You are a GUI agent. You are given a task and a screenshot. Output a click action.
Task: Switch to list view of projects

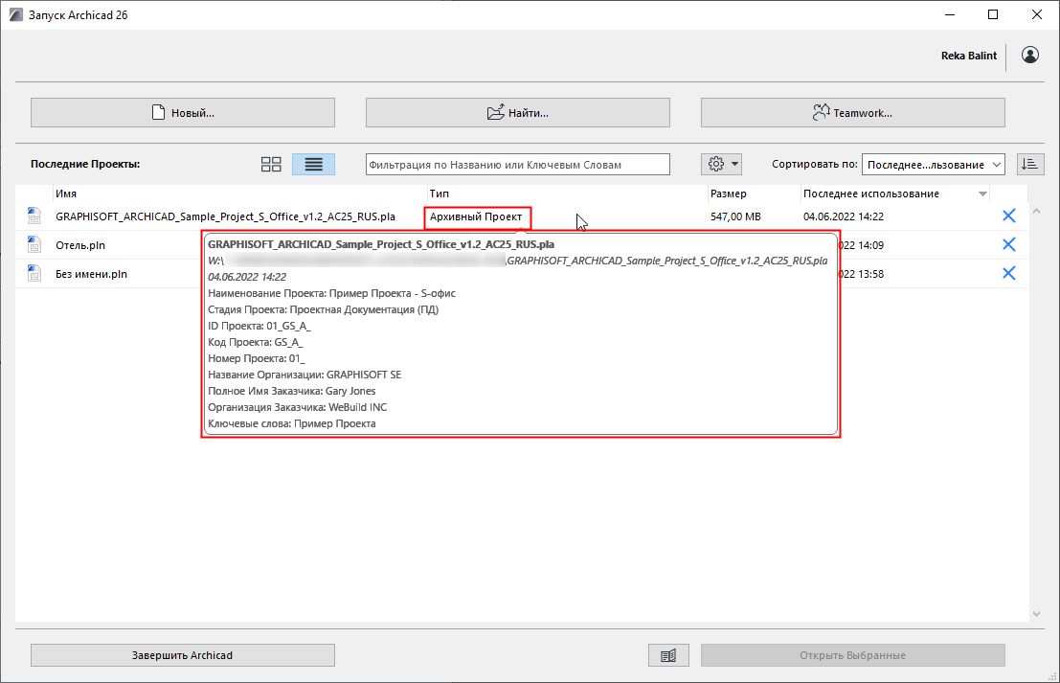point(314,165)
